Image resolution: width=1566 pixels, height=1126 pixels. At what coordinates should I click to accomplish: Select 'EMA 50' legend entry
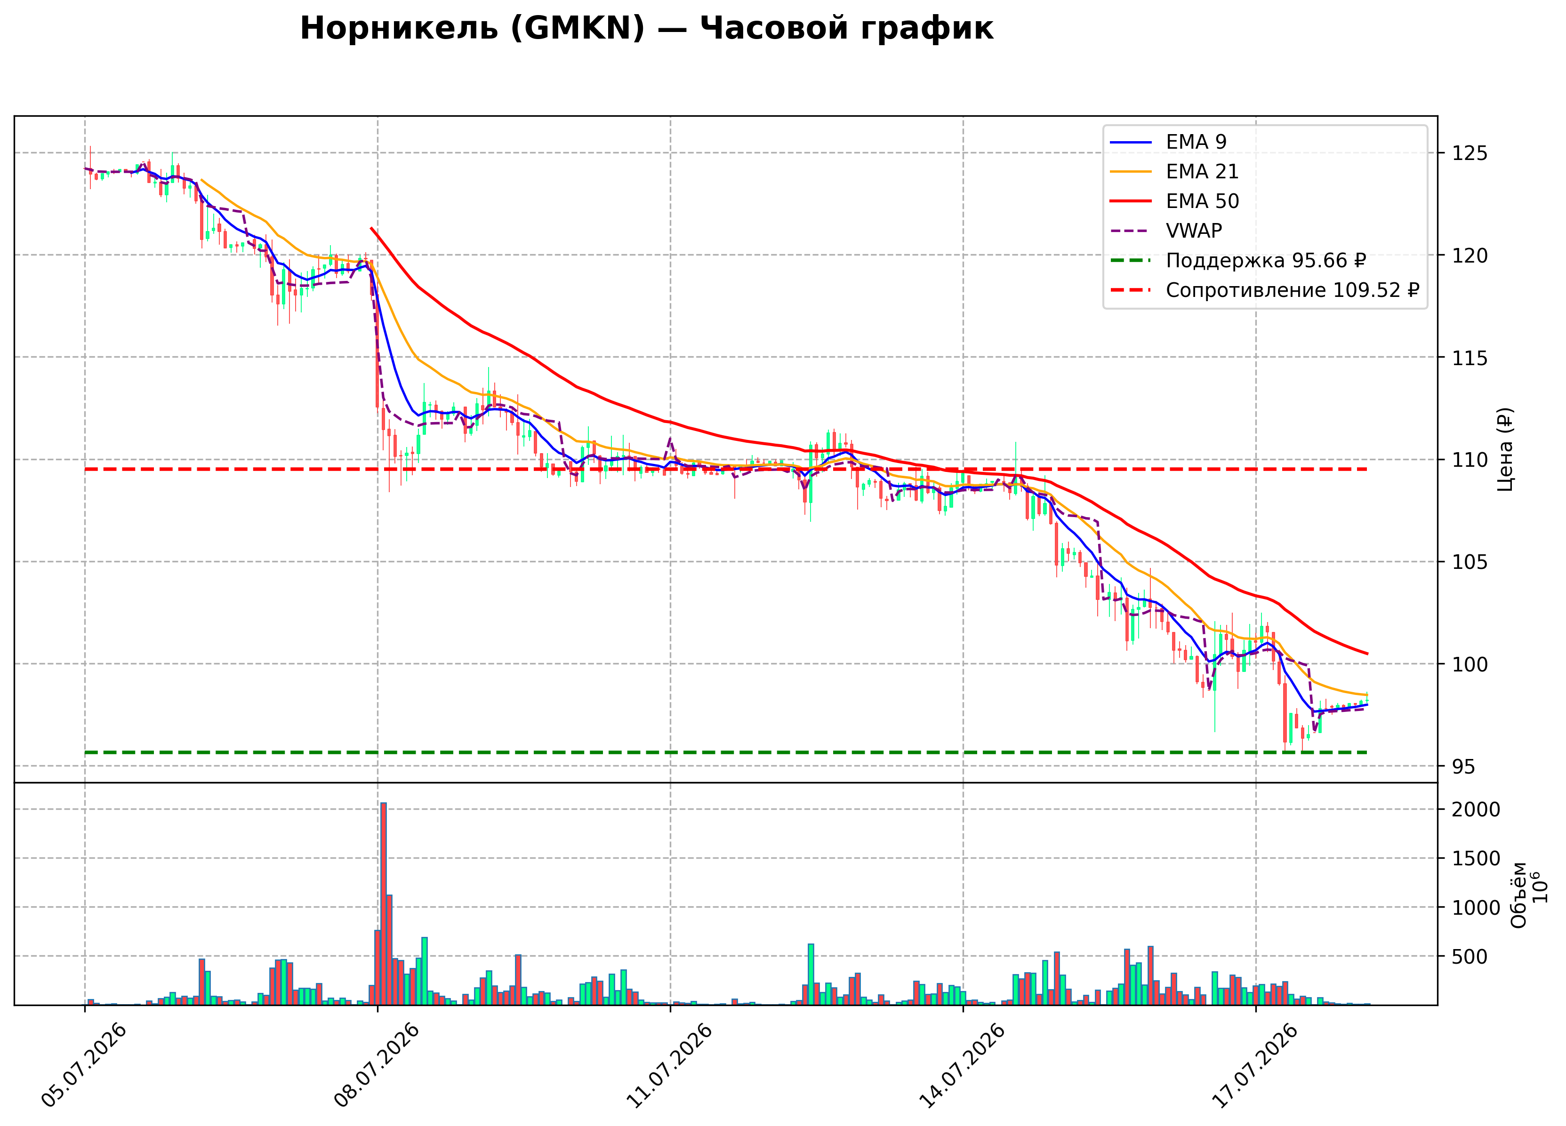[1202, 201]
